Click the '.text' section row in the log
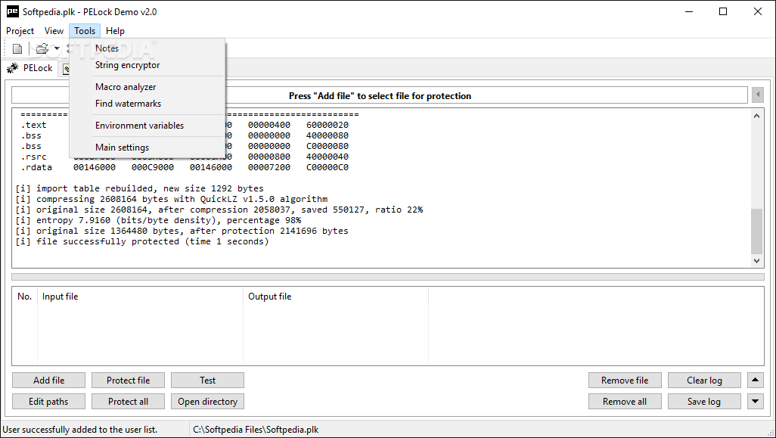 coord(184,126)
